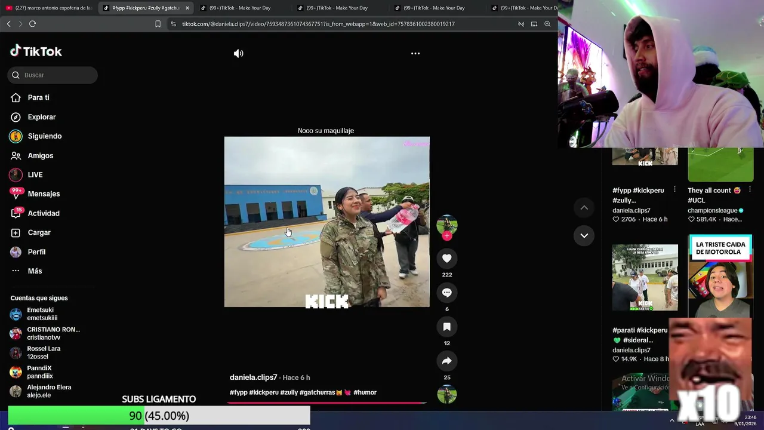Screen dimensions: 764x430
Task: Go to previous video with up chevron
Action: (x=584, y=207)
